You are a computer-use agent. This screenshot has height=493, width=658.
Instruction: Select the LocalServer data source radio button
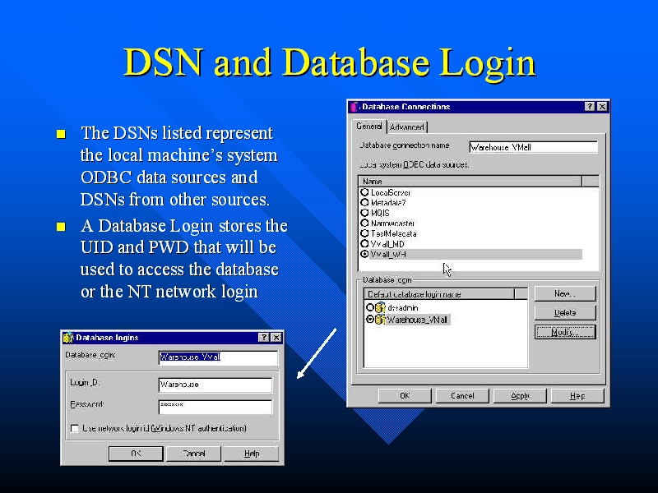click(x=364, y=192)
